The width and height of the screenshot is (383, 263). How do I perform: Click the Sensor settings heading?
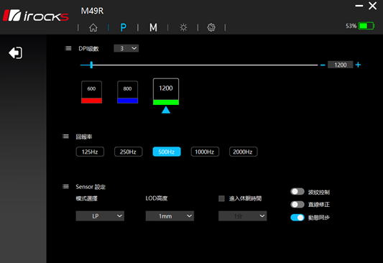pos(91,187)
